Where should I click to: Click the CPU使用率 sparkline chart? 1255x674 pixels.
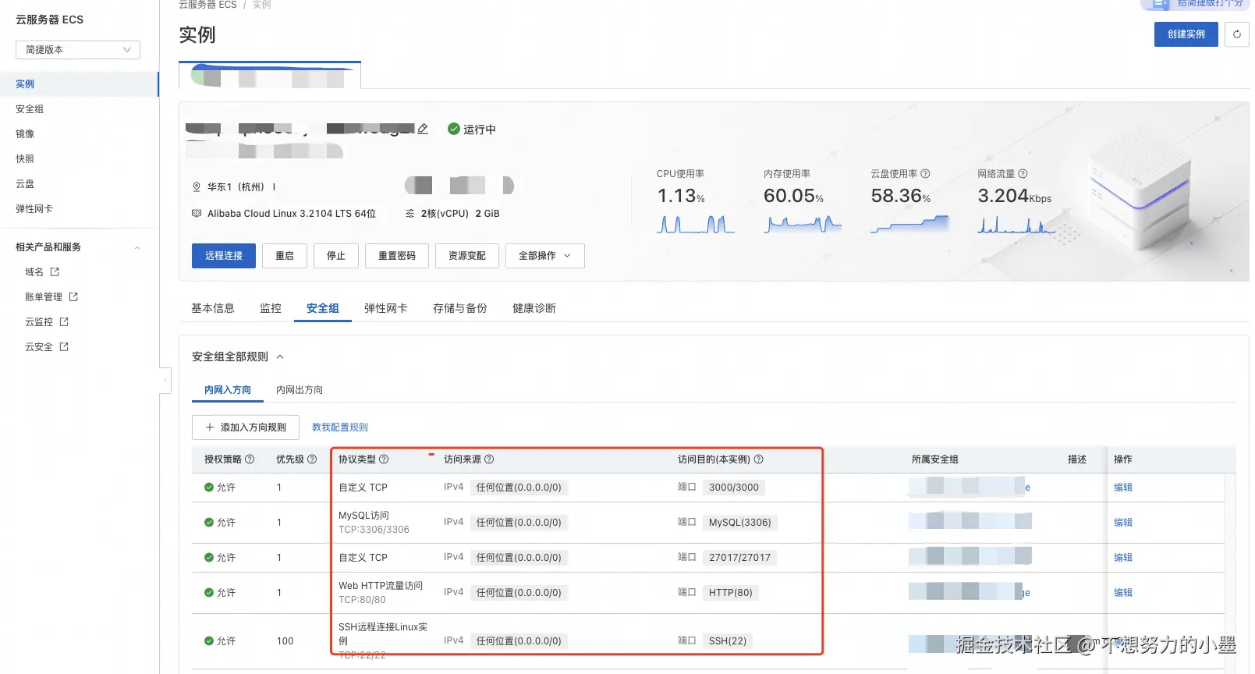coord(696,224)
